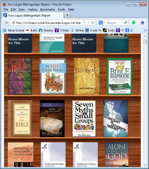Open the Links bookmark
This screenshot has height=169, width=149.
109,30
